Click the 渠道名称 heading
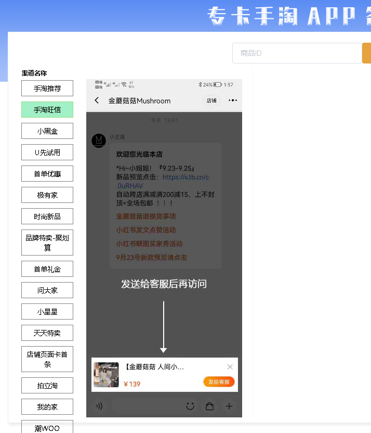Screen dimensions: 371x433 point(34,73)
